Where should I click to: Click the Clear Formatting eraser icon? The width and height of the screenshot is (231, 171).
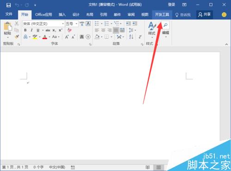tap(69, 30)
